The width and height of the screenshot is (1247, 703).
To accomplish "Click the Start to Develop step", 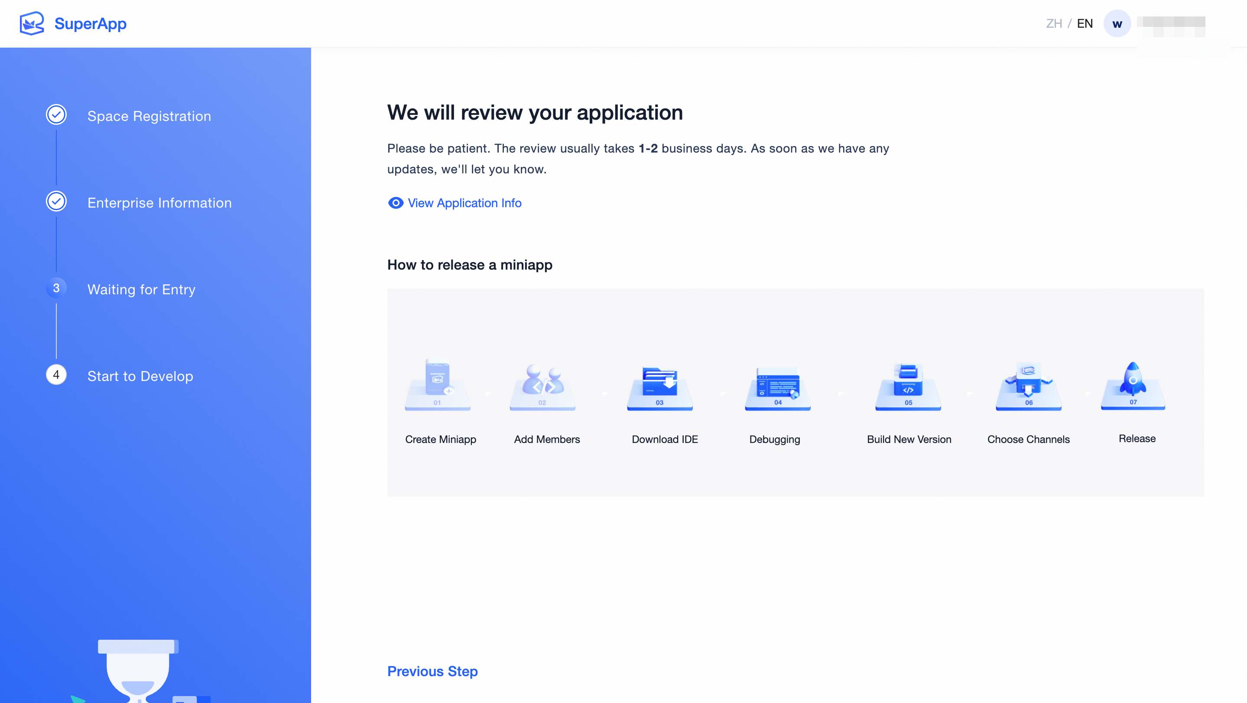I will [x=140, y=376].
